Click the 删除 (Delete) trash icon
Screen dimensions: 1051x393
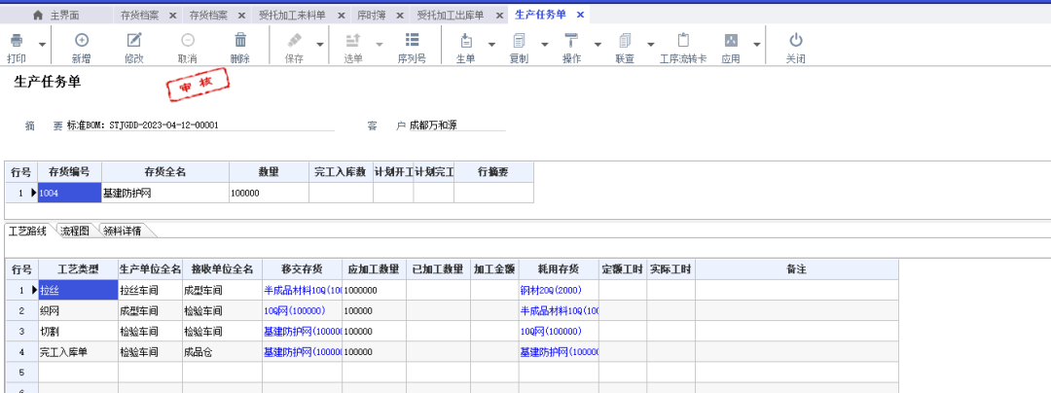coord(239,41)
